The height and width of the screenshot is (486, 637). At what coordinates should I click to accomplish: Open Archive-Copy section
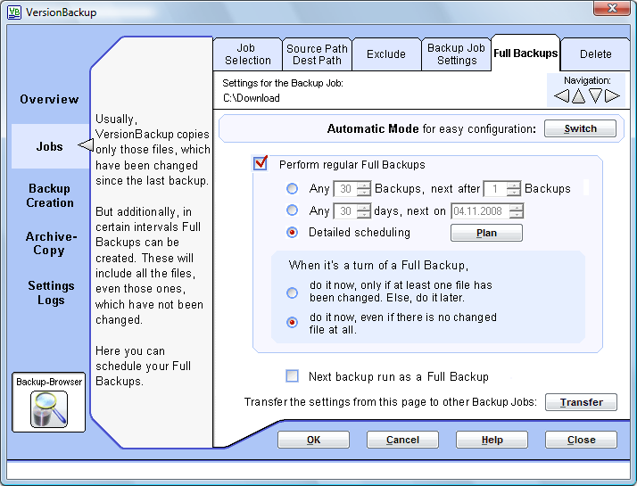pyautogui.click(x=50, y=243)
